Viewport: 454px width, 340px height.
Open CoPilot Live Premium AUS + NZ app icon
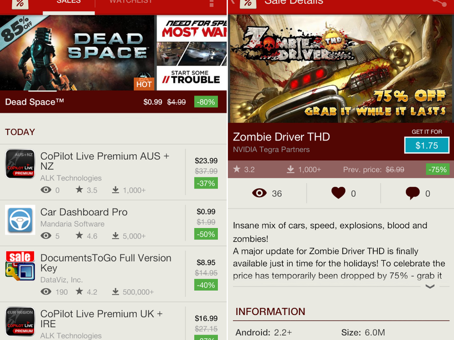tap(20, 164)
